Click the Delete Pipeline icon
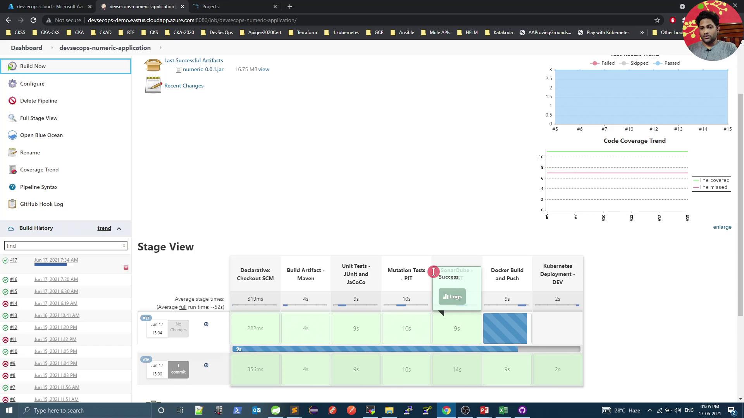 [12, 101]
